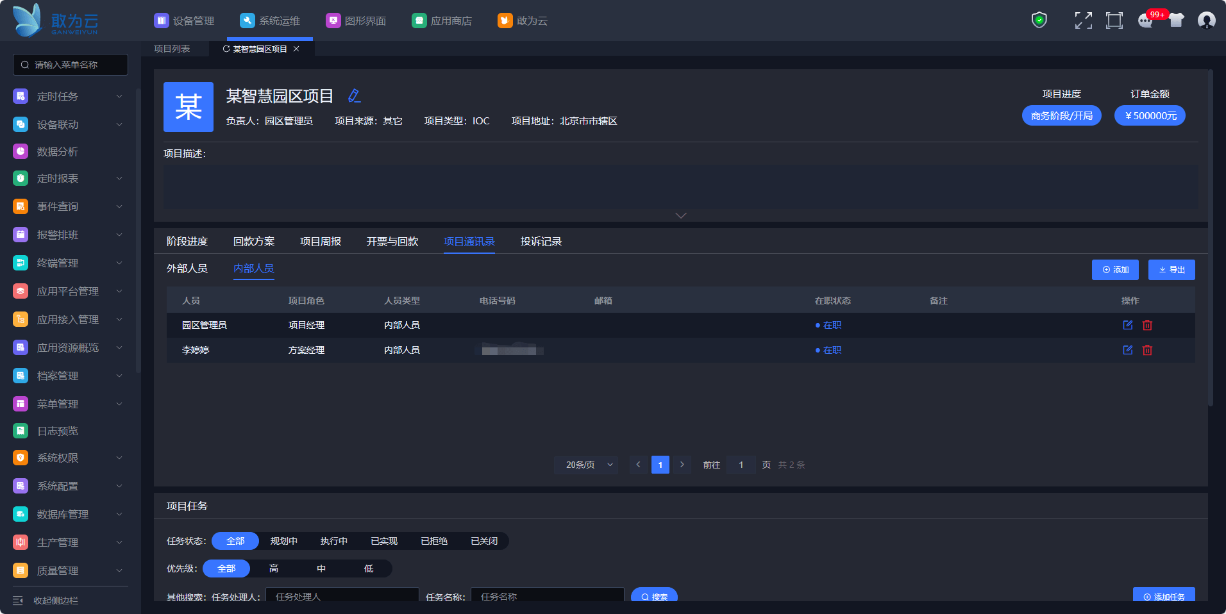The height and width of the screenshot is (614, 1226).
Task: Toggle fullscreen with the expand arrows icon
Action: click(x=1084, y=21)
